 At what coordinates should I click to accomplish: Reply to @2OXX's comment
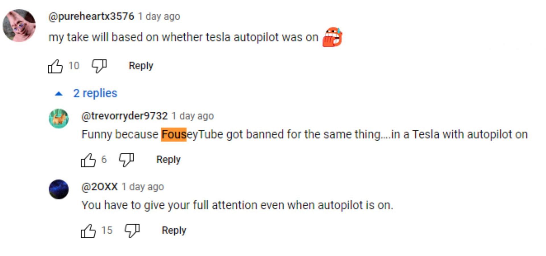tap(174, 230)
